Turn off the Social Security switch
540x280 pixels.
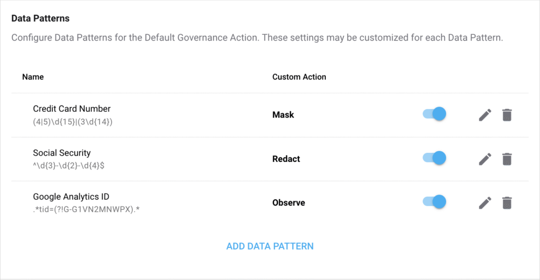435,158
